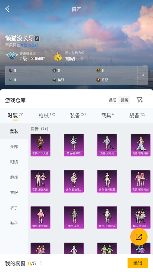The image size is (153, 272).
Task: Open the 角色-月中灵 item
Action: [107, 145]
